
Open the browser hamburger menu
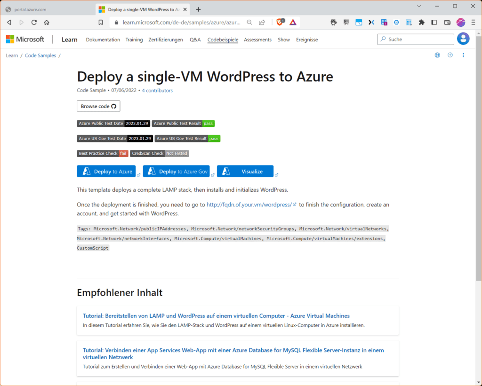[x=473, y=23]
